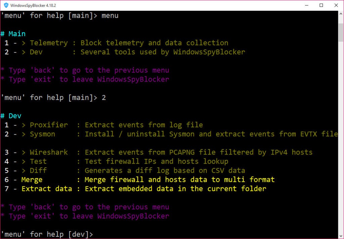
Task: Click the 'Diff' entry text
Action: (x=38, y=171)
